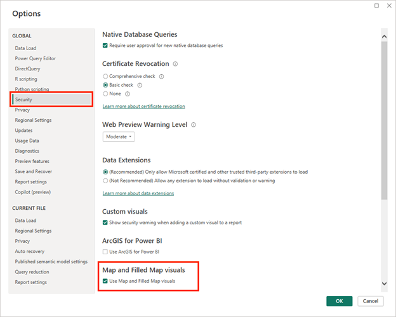Click the OK button

339,301
